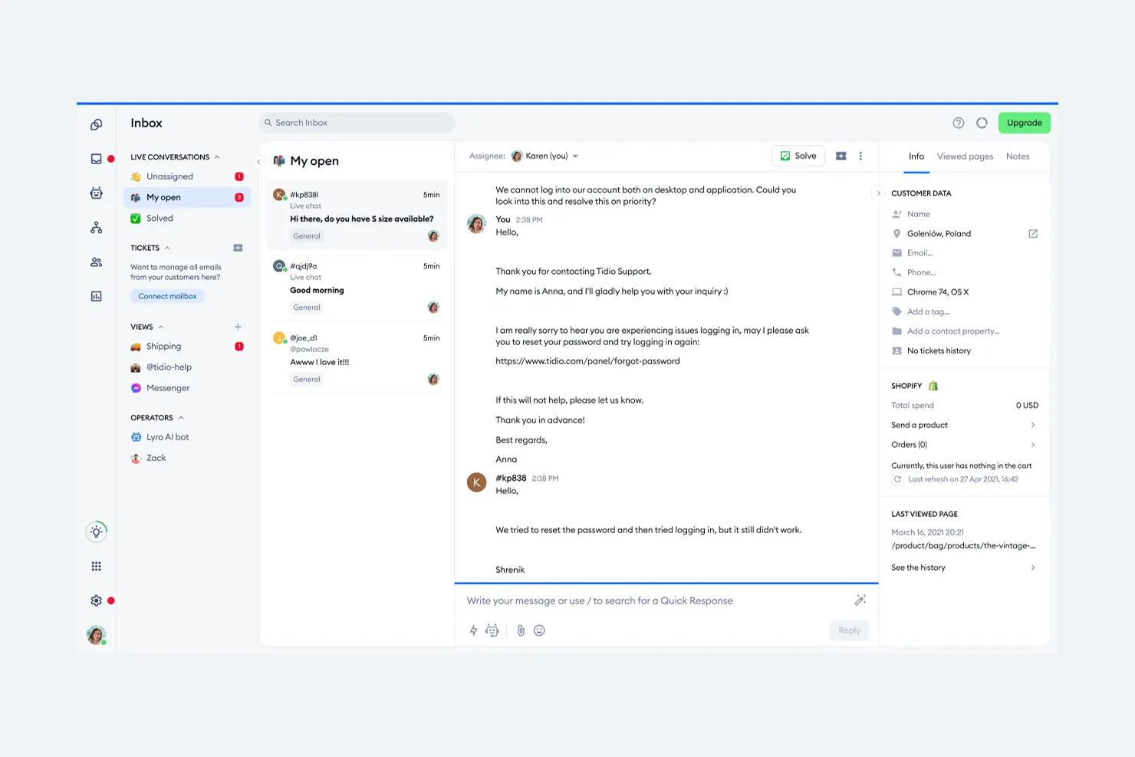The image size is (1135, 757).
Task: Mark conversation as resolved with Solve
Action: 798,155
